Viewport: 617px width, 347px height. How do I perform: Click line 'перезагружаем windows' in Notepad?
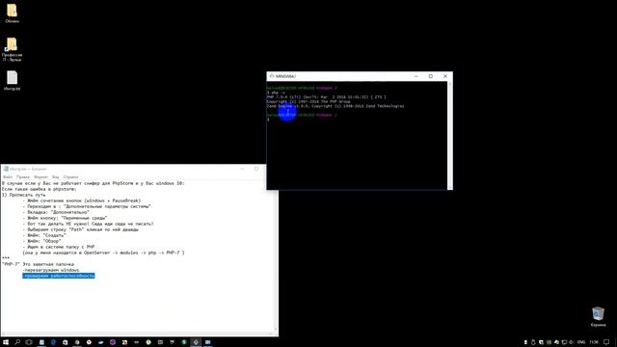tap(51, 270)
